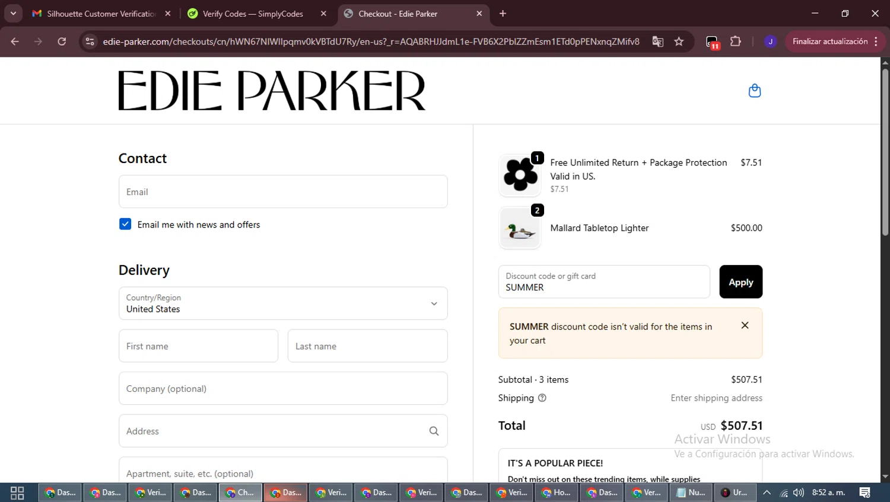Viewport: 890px width, 502px height.
Task: Click the page vertical scrollbar
Action: [885, 152]
